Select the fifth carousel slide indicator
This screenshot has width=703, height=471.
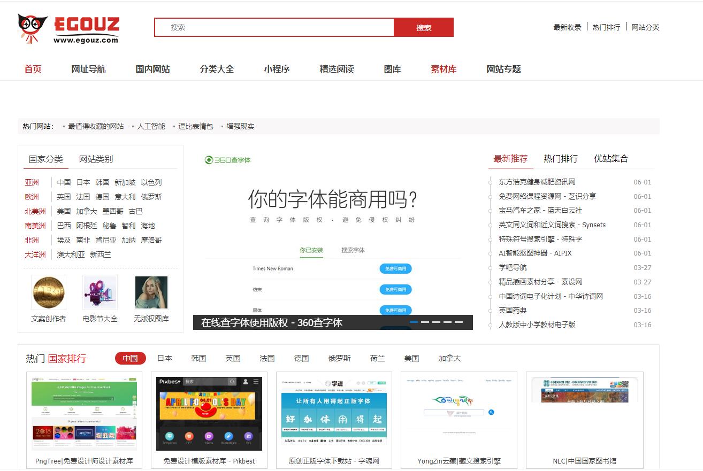pyautogui.click(x=459, y=322)
